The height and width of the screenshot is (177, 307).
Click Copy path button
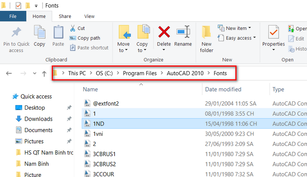coord(85,38)
